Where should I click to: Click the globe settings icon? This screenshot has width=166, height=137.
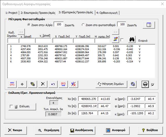(133, 84)
